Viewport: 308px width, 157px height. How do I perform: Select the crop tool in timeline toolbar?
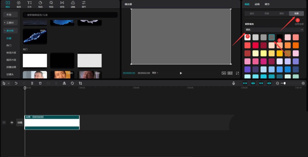coord(80,83)
